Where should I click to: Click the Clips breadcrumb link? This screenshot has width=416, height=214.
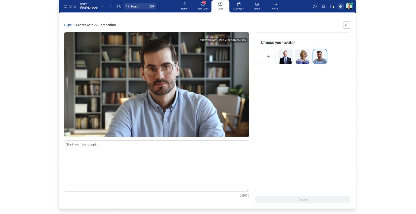(68, 25)
